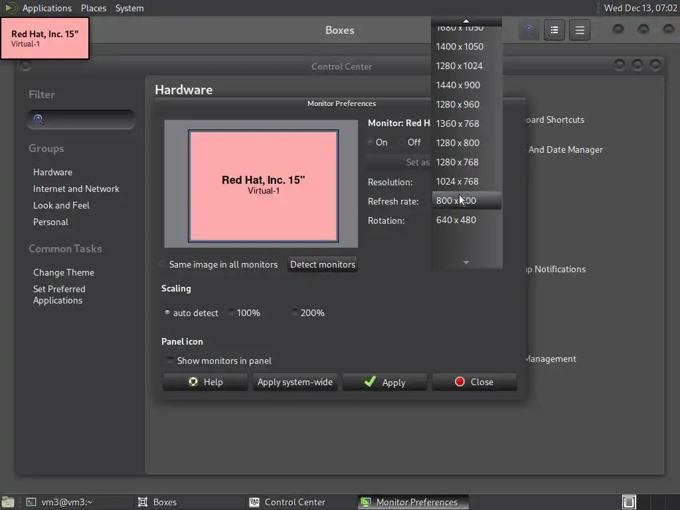
Task: Open the System menu
Action: 129,8
